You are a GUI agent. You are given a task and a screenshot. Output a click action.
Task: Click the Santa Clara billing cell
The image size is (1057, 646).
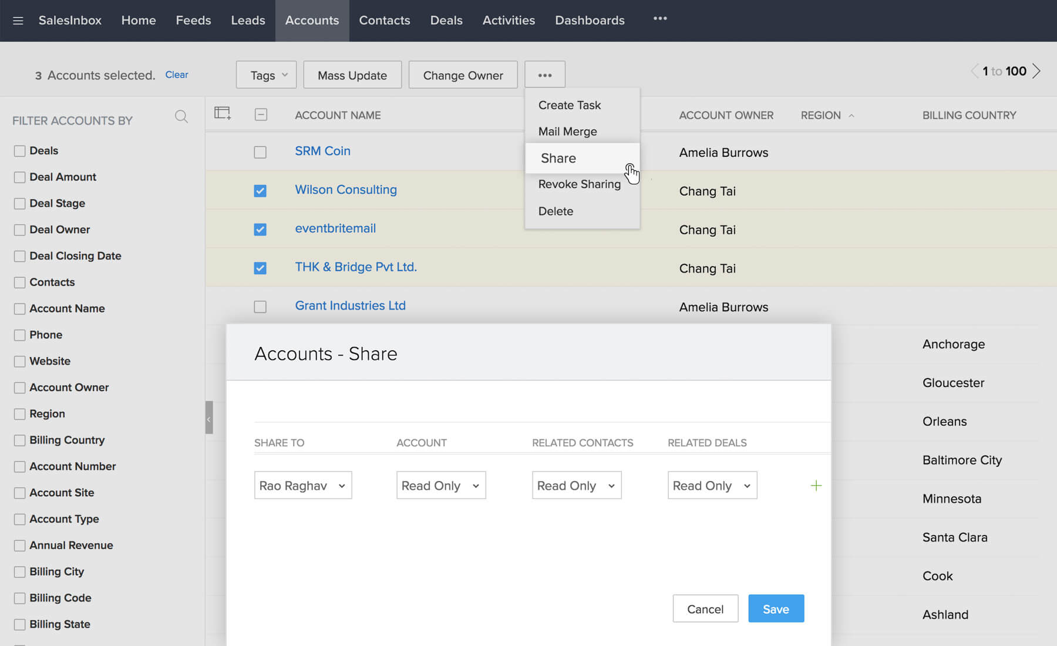coord(955,537)
